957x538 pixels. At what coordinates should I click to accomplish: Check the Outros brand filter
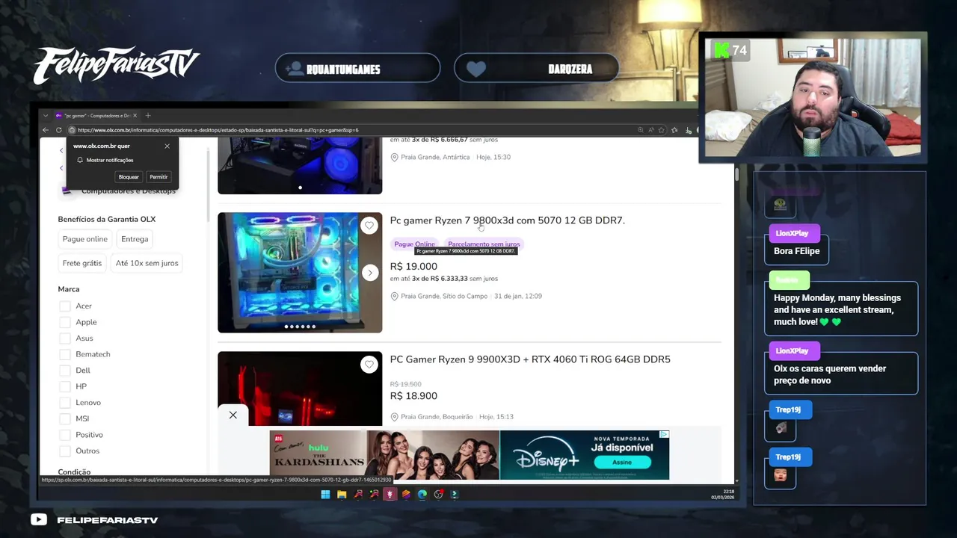(x=65, y=451)
